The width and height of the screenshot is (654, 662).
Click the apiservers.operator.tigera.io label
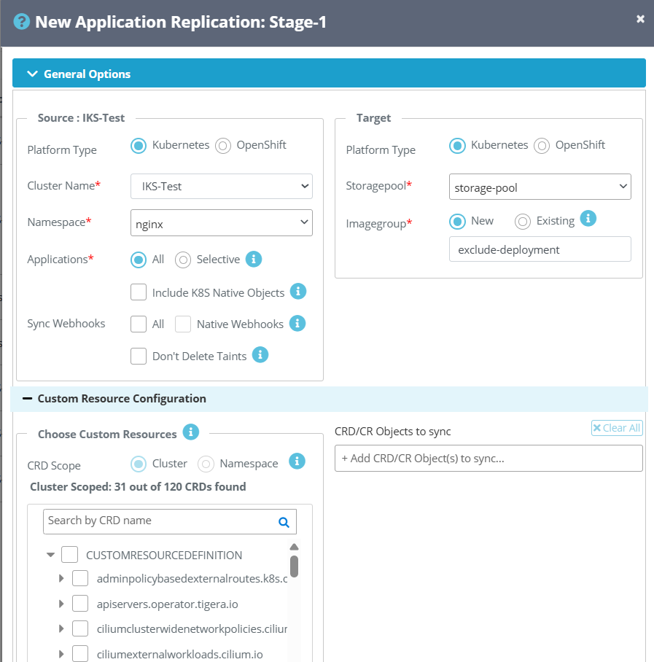click(167, 604)
